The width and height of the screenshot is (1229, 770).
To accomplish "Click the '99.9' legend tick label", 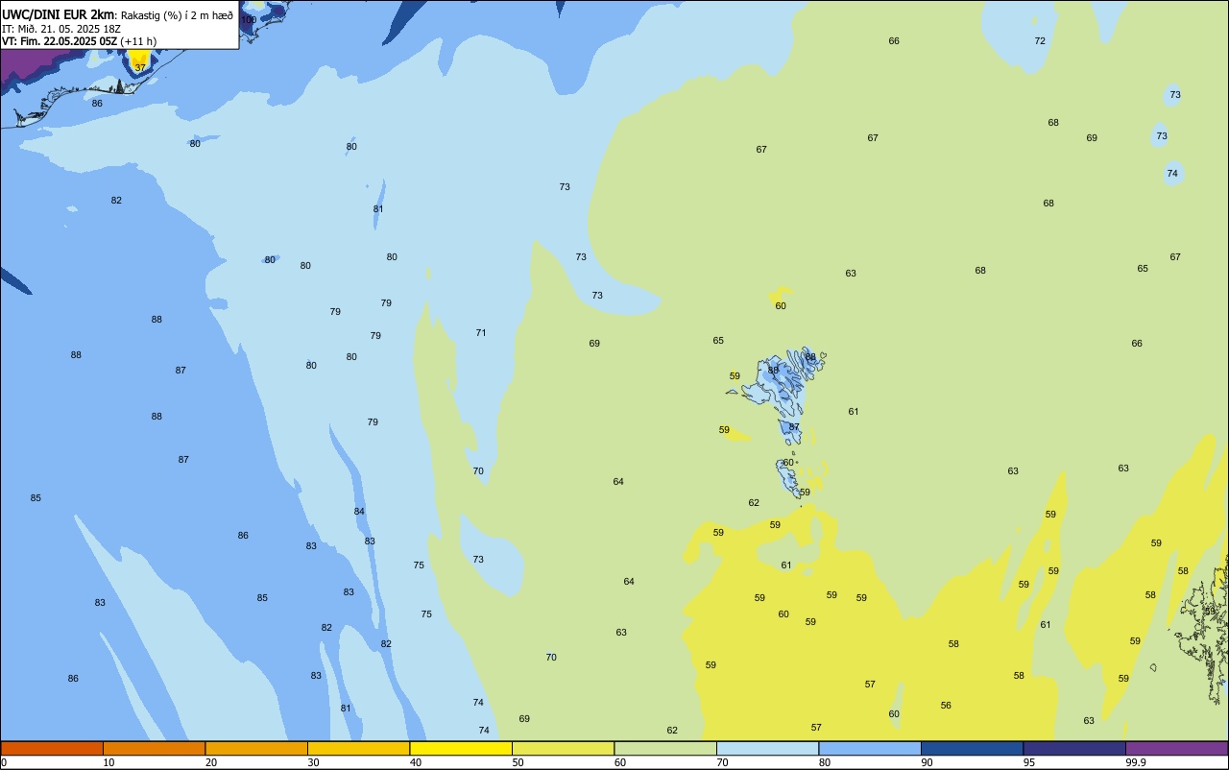I will (1136, 762).
